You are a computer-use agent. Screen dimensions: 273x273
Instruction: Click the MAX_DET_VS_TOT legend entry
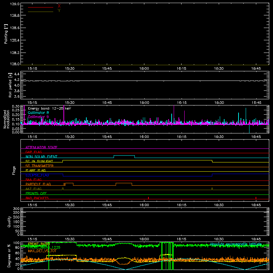pyautogui.click(x=42, y=251)
